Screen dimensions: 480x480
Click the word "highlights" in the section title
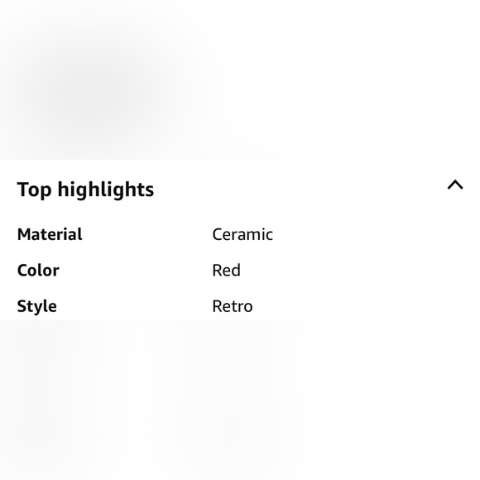(106, 190)
